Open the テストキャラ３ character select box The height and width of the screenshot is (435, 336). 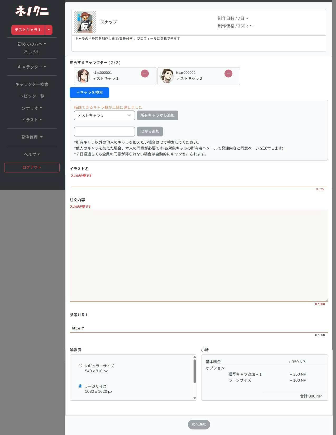coord(104,115)
